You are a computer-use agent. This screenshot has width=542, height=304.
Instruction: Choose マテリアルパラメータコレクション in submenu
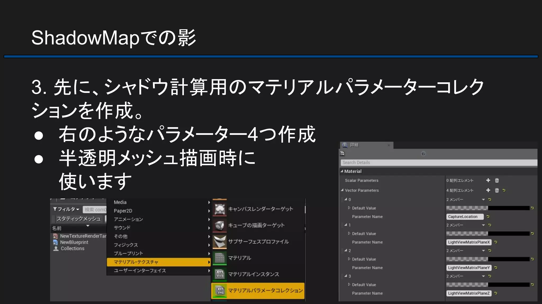click(x=258, y=291)
